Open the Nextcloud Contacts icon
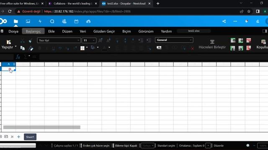Screen dimensions: 268x150 [64, 21]
